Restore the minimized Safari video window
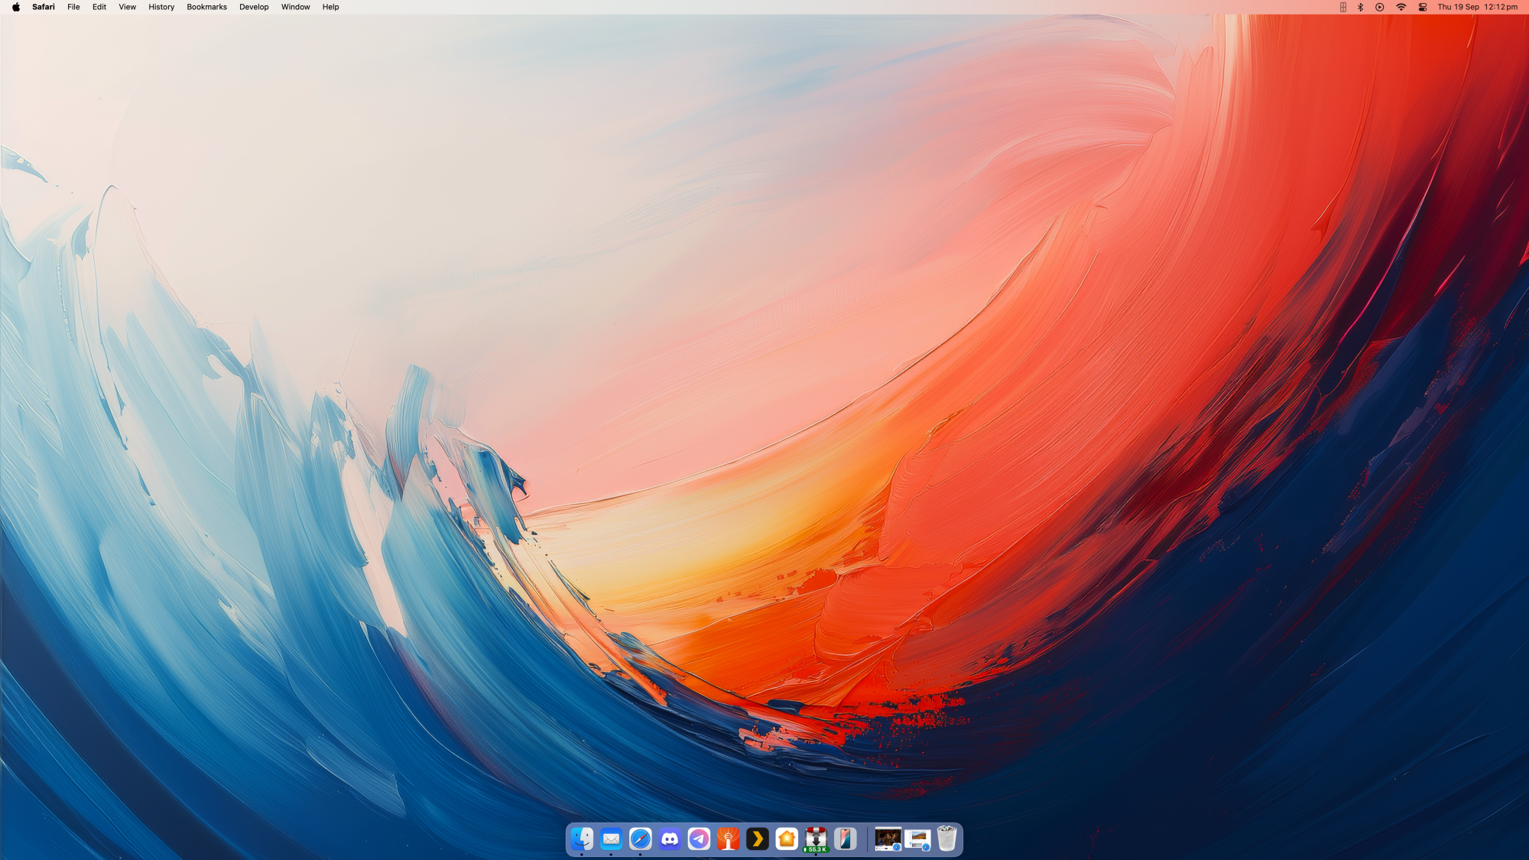Screen dimensions: 1529x860 click(x=888, y=839)
